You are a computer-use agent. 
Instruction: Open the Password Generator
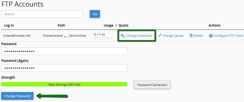click(x=152, y=85)
